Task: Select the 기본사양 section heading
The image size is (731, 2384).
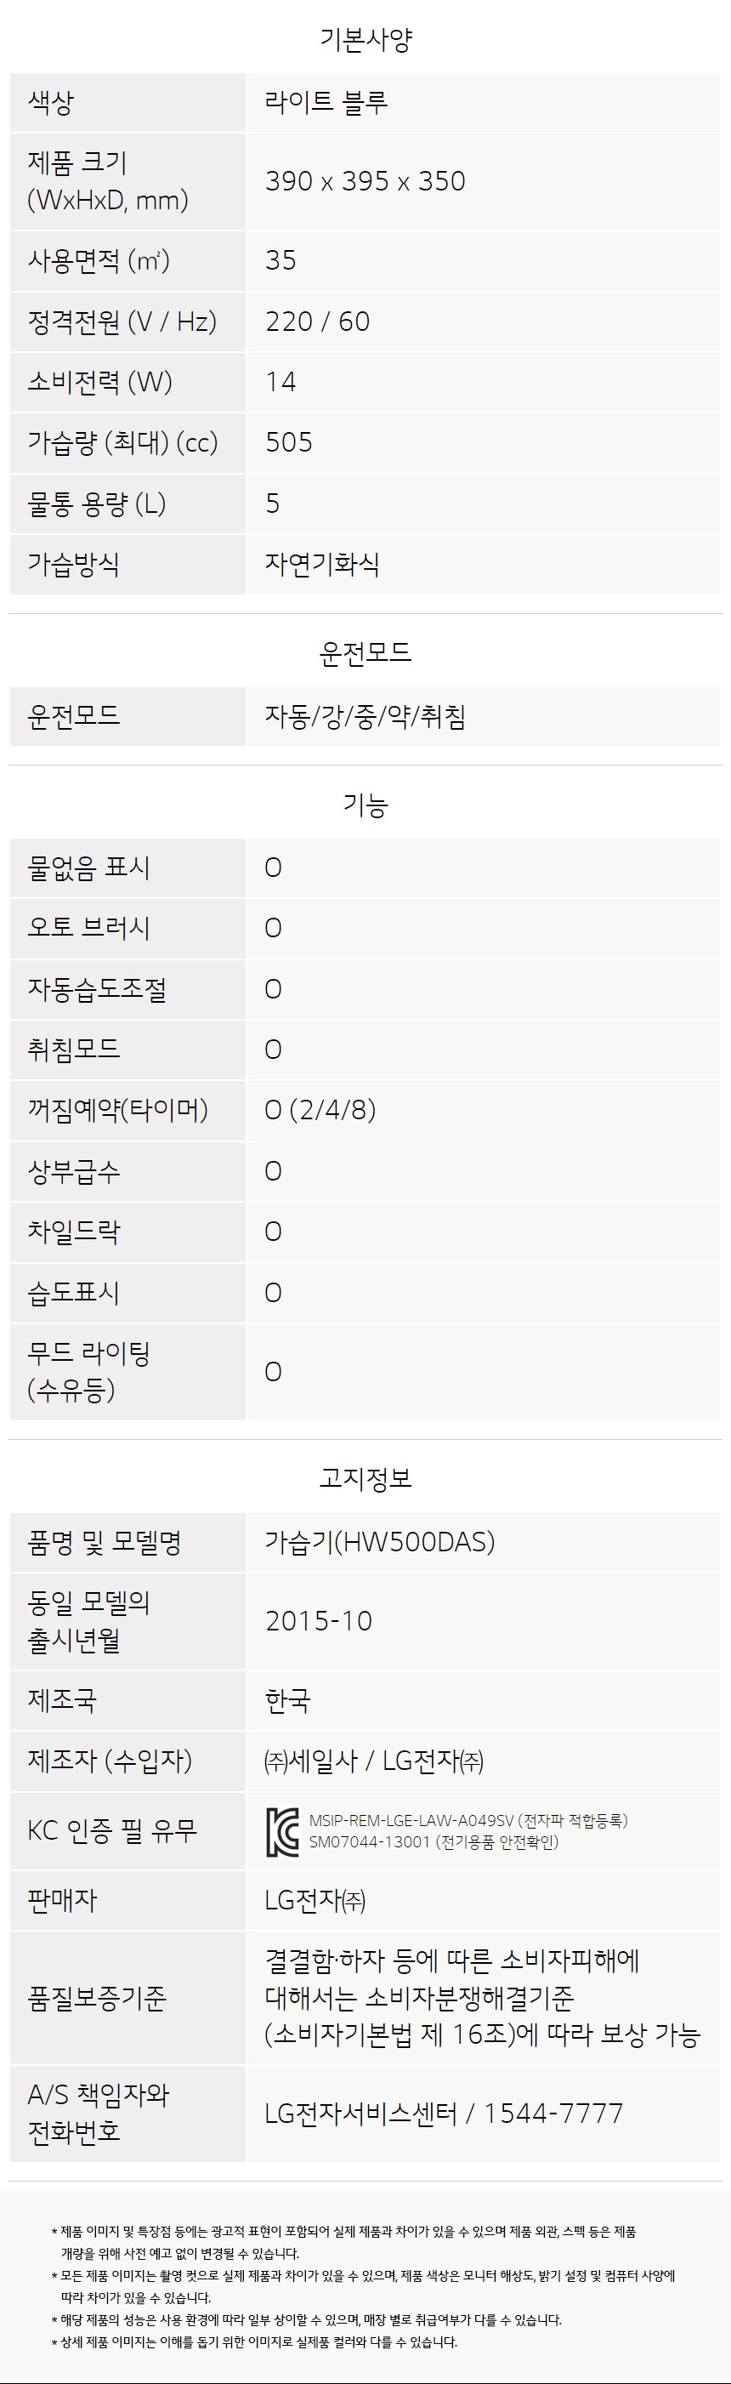Action: (365, 40)
